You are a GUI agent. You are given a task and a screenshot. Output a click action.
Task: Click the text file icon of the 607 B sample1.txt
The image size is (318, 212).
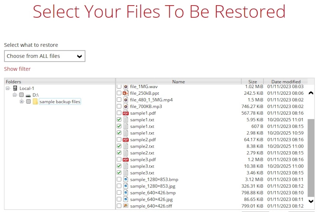(126, 126)
